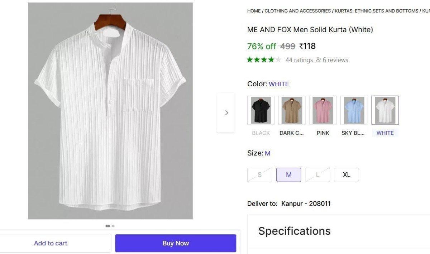Click the next image arrow chevron
This screenshot has height=254, width=430.
point(226,112)
